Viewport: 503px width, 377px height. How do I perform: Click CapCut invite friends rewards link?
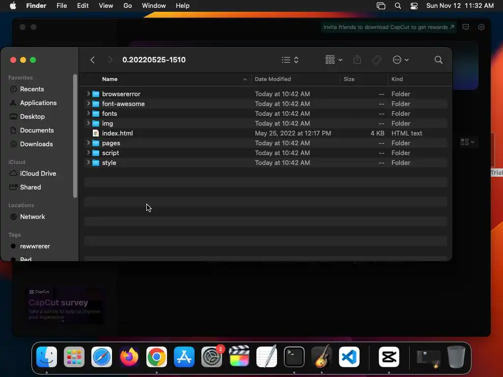389,27
